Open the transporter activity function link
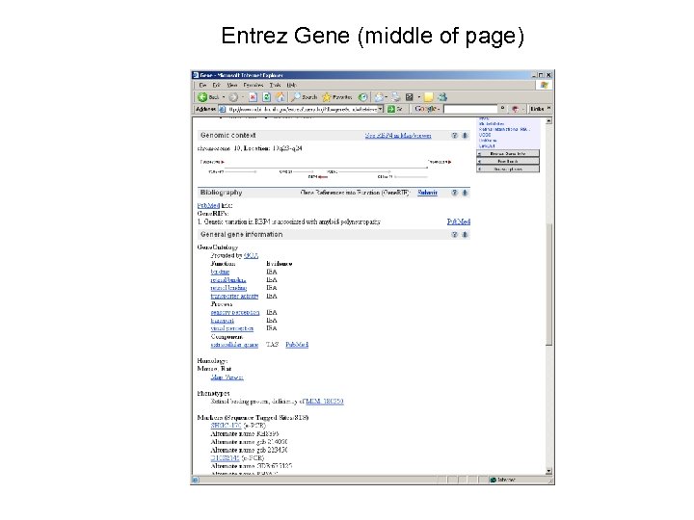The image size is (694, 520). pos(234,296)
